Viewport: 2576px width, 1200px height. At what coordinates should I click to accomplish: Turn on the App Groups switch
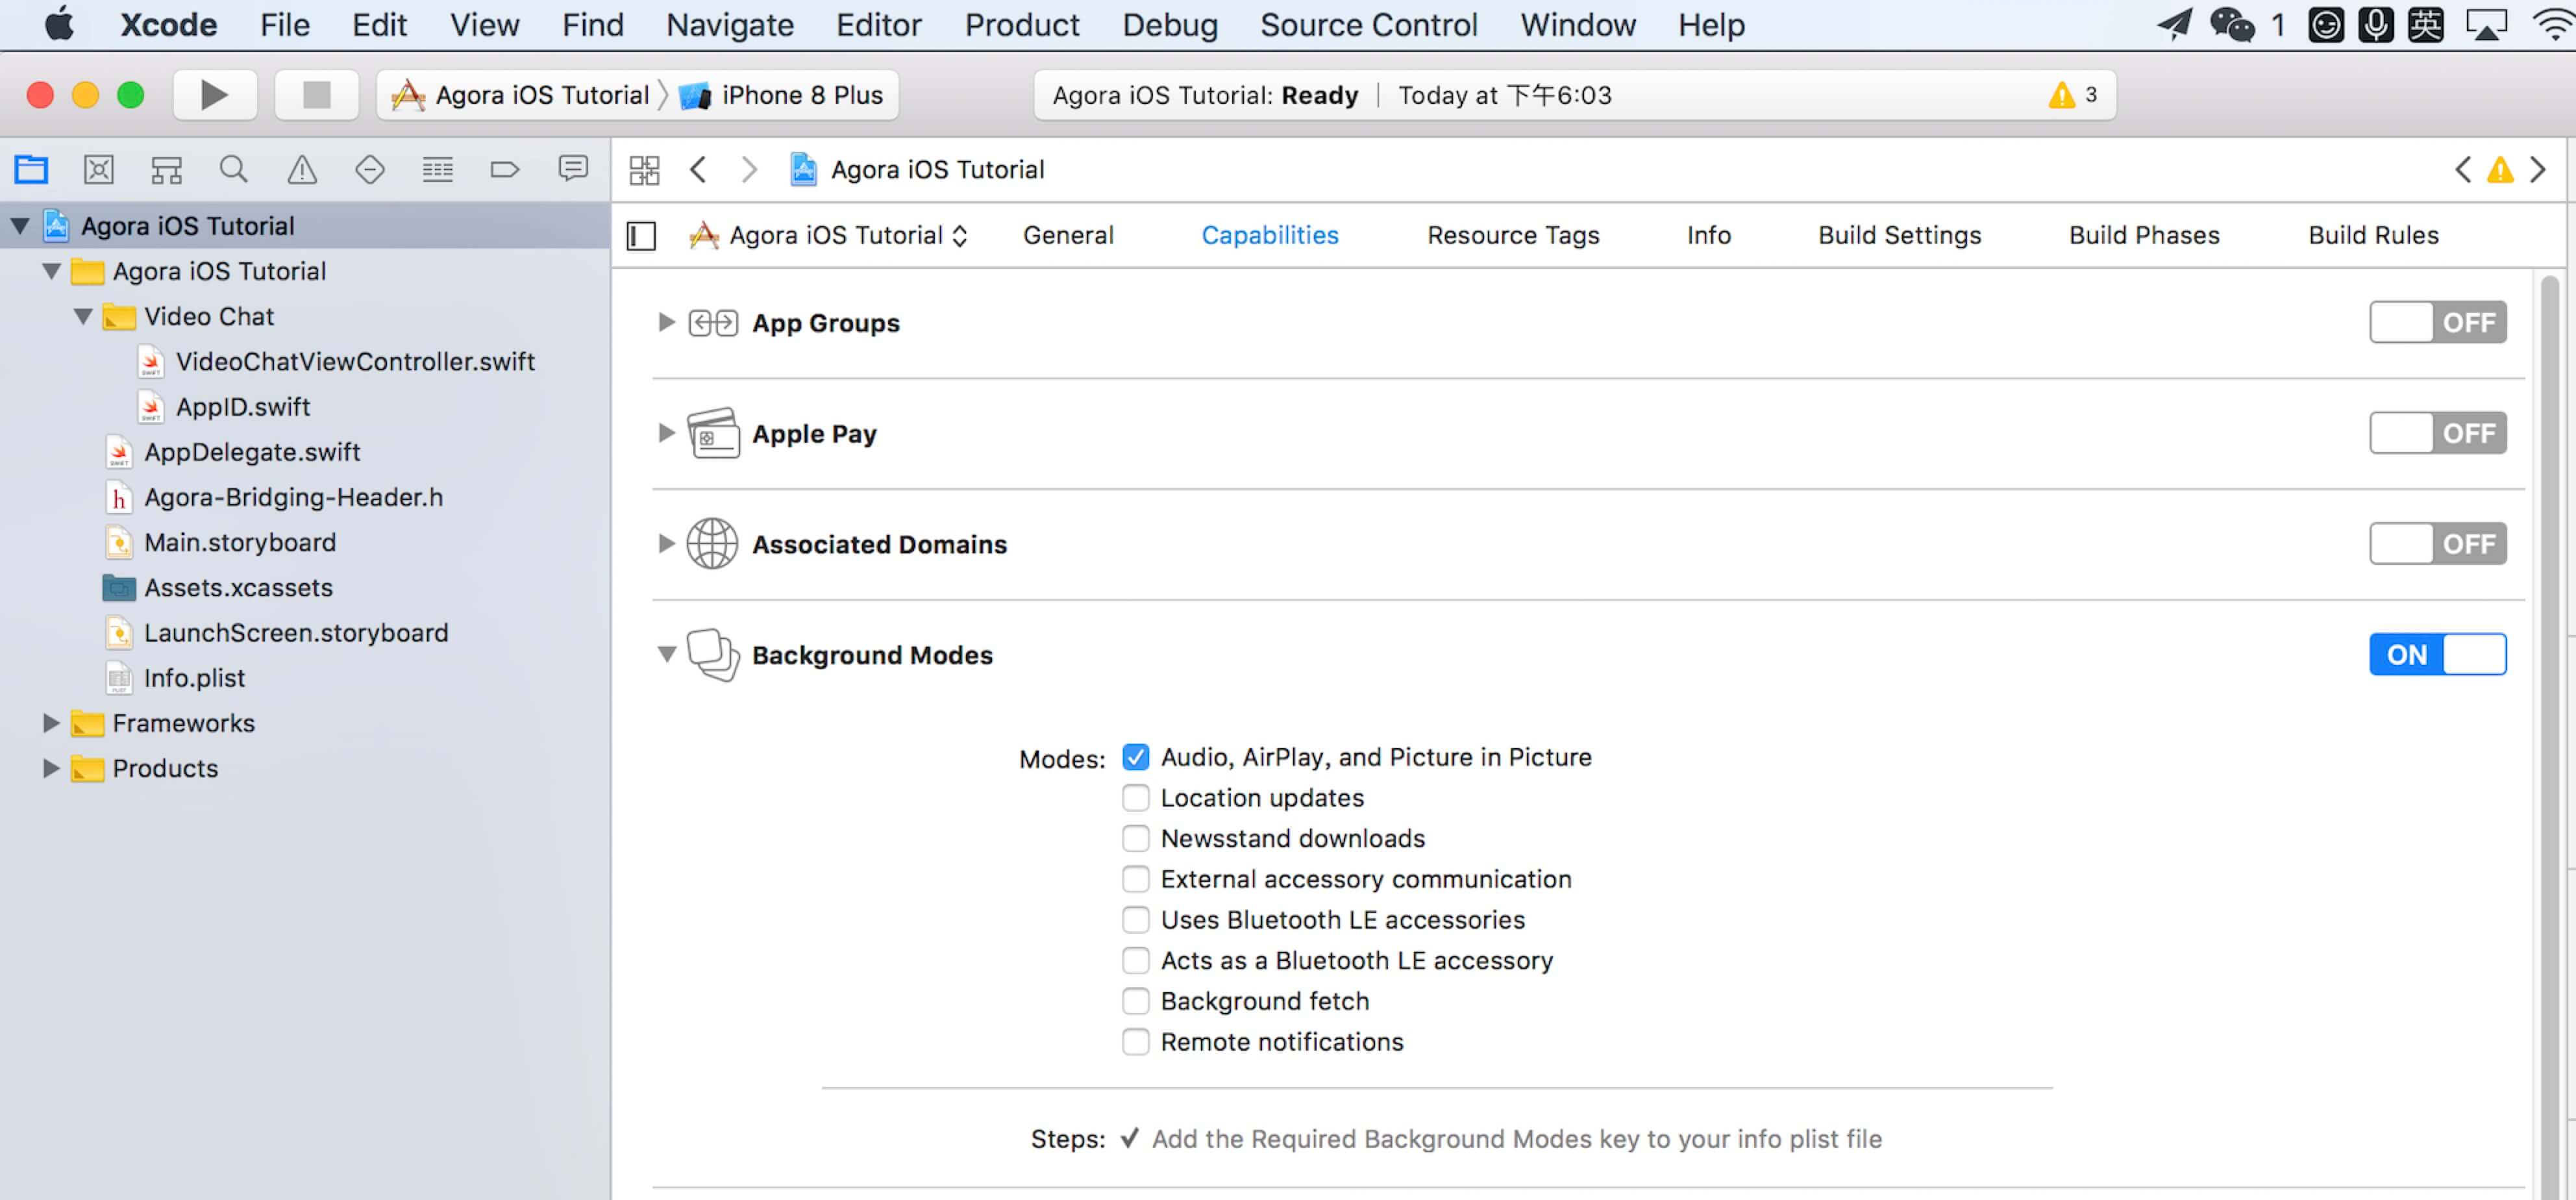(x=2438, y=322)
